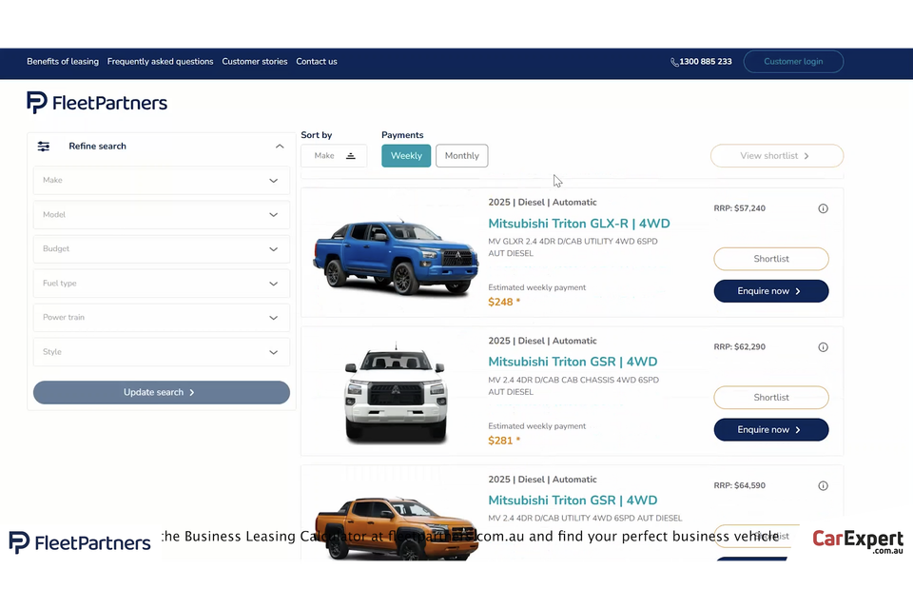
Task: Open info icon for the Triton GLX-R
Action: click(x=824, y=208)
